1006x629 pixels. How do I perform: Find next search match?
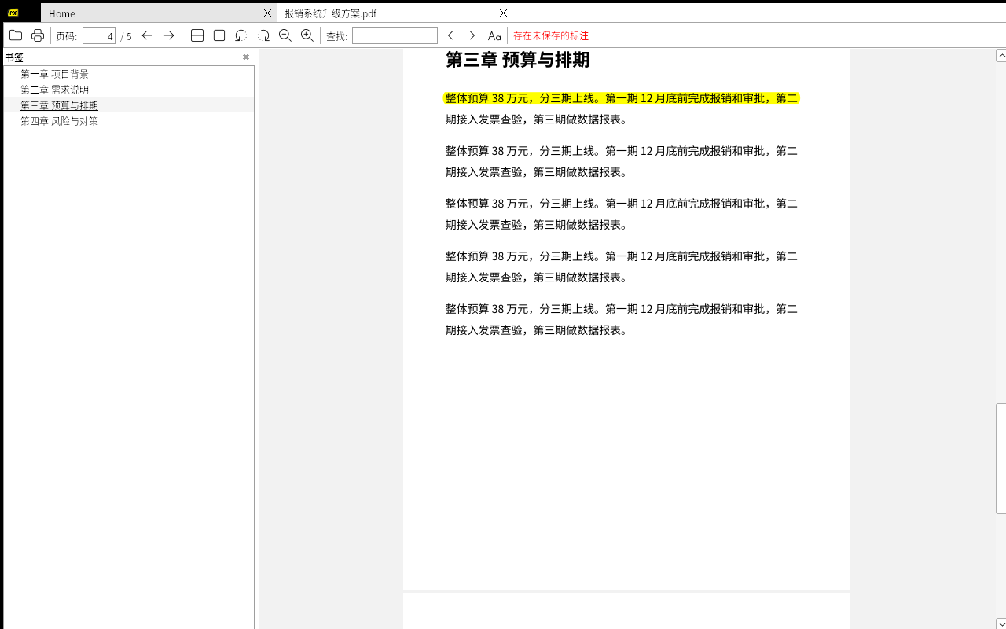pos(472,35)
